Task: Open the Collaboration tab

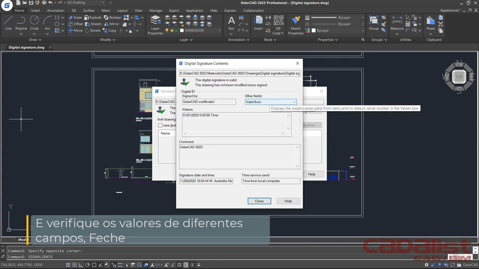Action: (x=254, y=10)
